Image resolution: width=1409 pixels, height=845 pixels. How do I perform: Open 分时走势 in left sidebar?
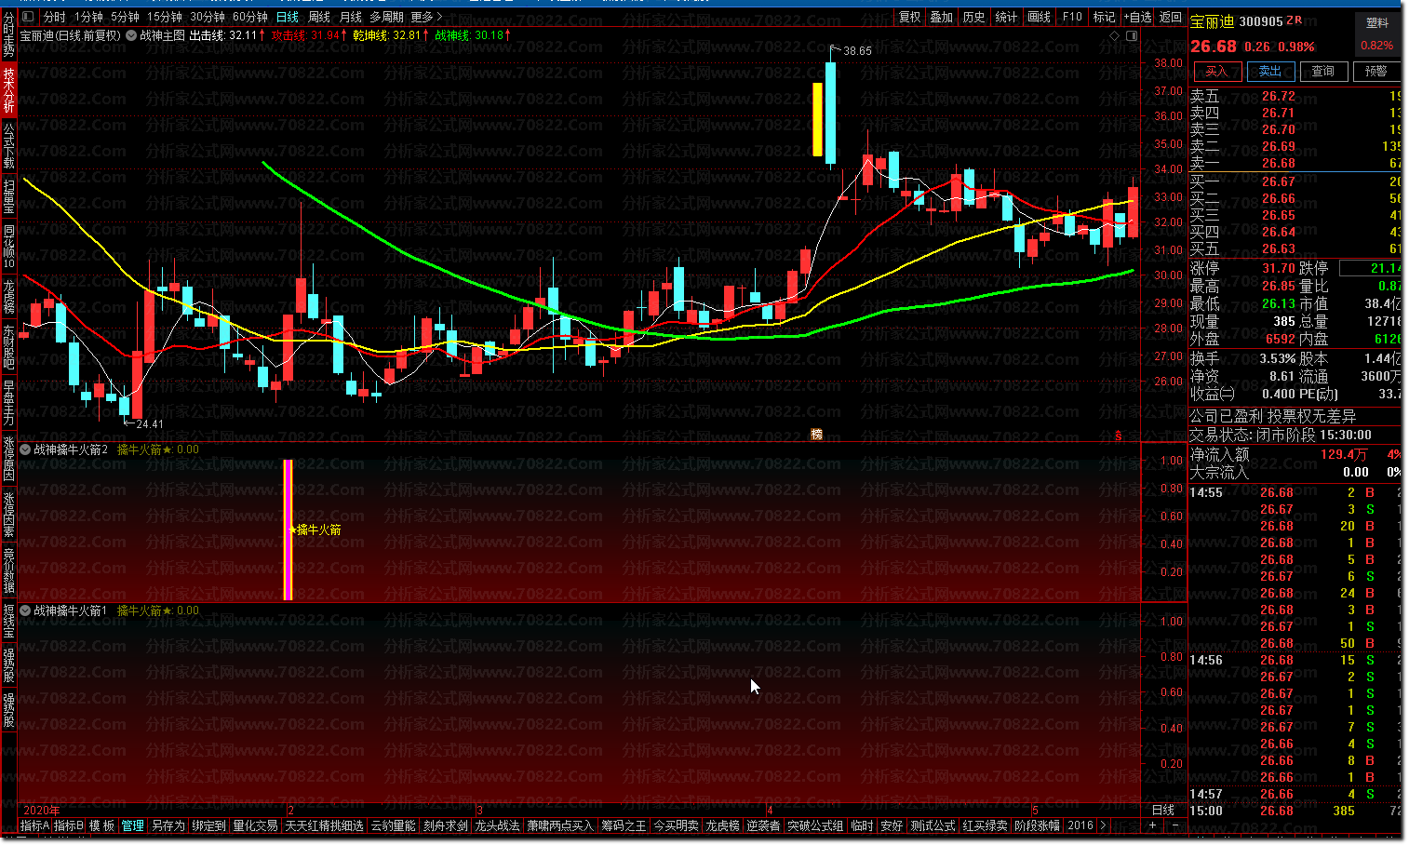point(8,35)
